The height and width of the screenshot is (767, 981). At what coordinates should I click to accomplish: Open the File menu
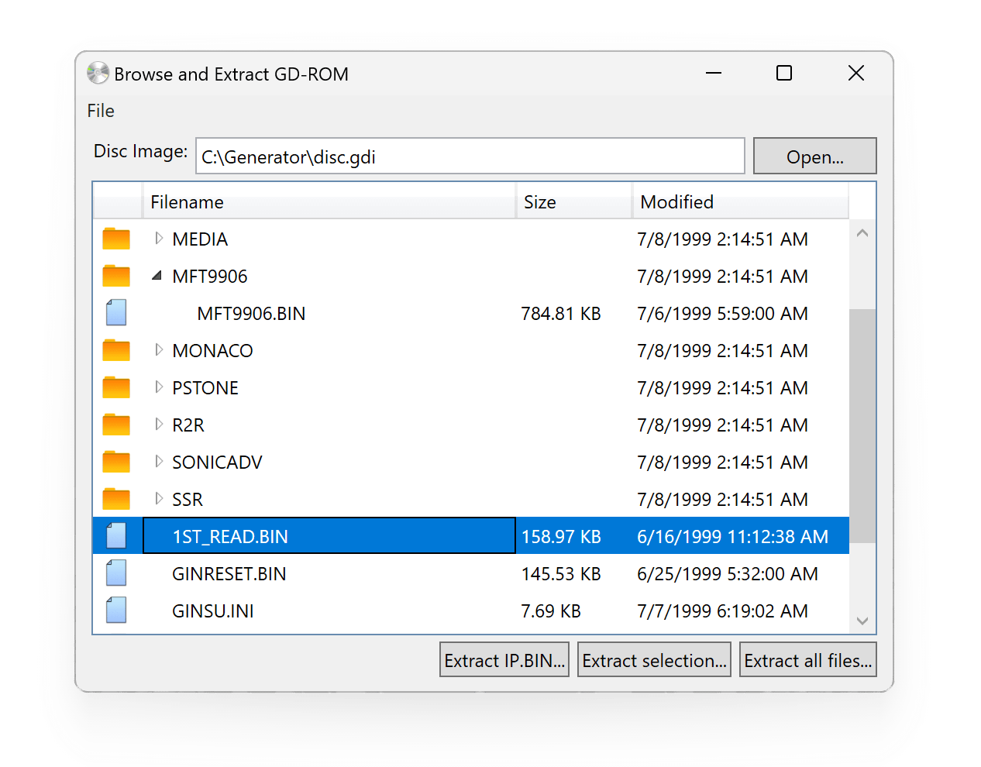click(x=101, y=111)
